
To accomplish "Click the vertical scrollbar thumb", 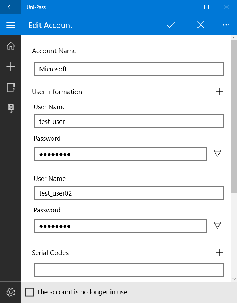I will click(234, 115).
